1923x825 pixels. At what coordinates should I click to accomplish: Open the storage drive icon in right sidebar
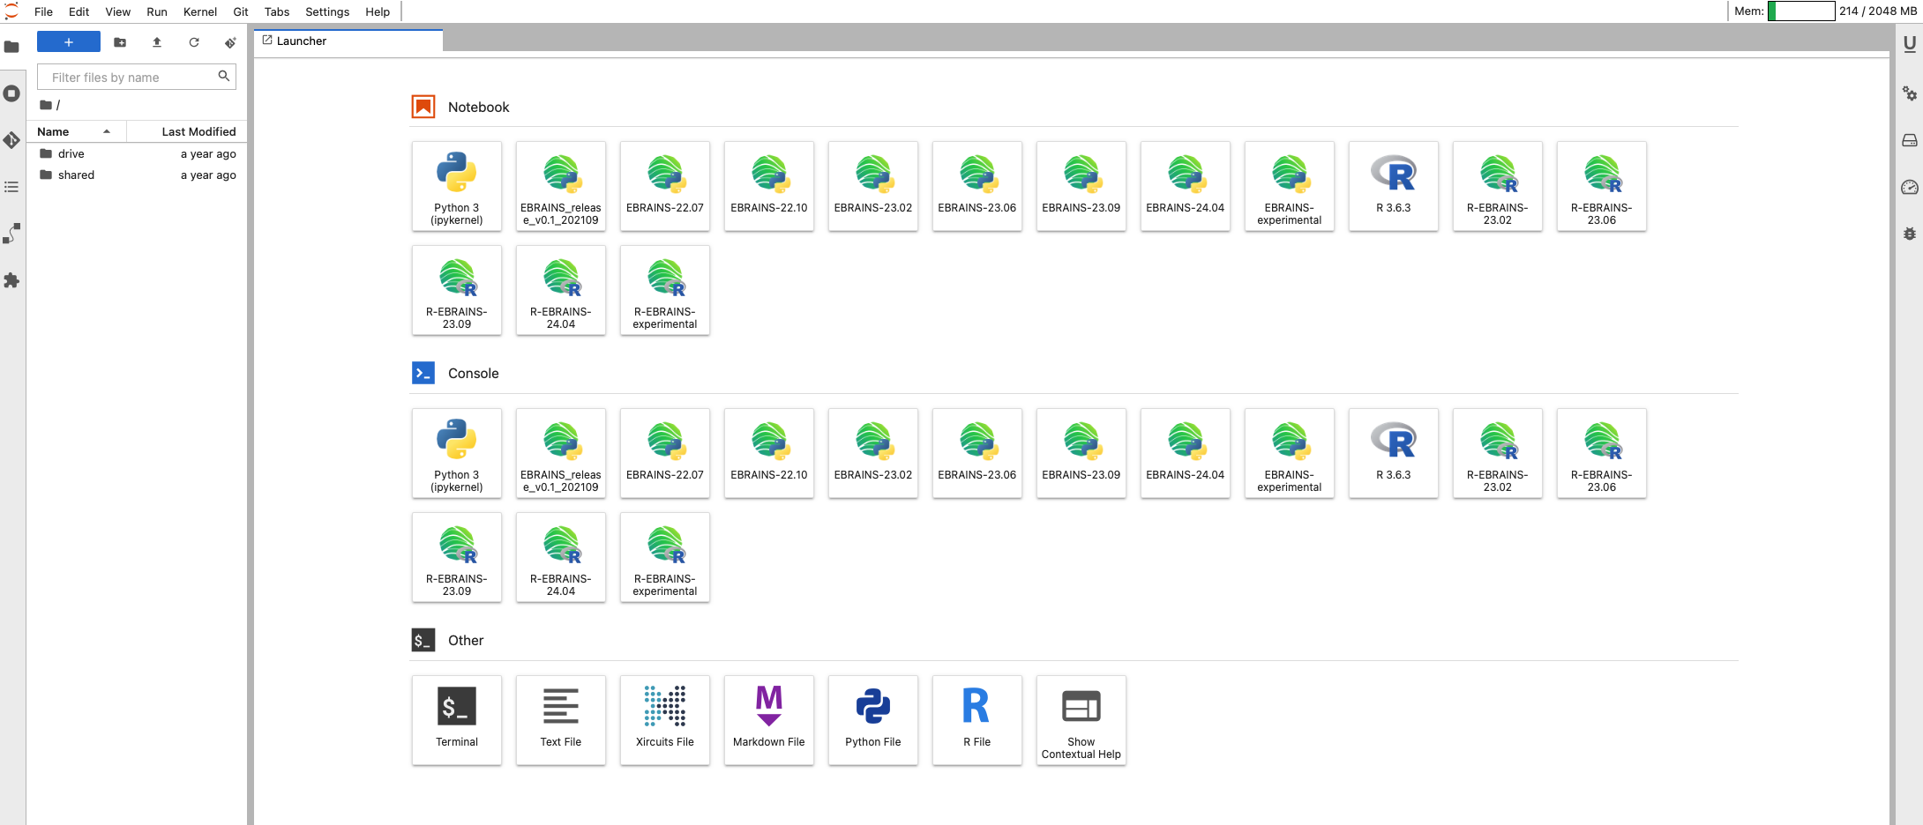[1910, 140]
